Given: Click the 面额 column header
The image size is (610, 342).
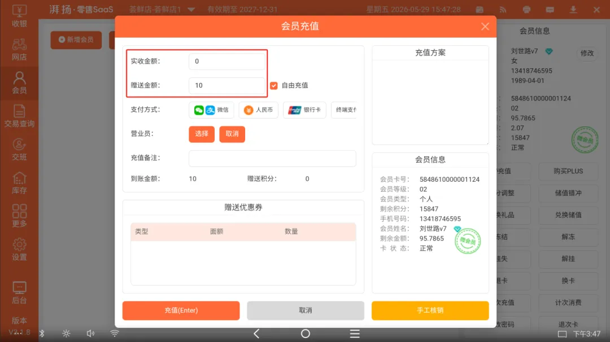Looking at the screenshot, I should 217,231.
